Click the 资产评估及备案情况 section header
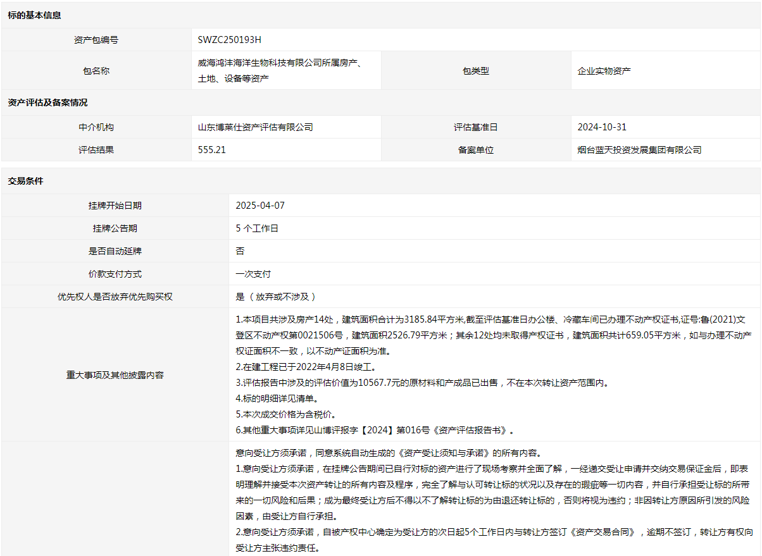 pos(48,102)
